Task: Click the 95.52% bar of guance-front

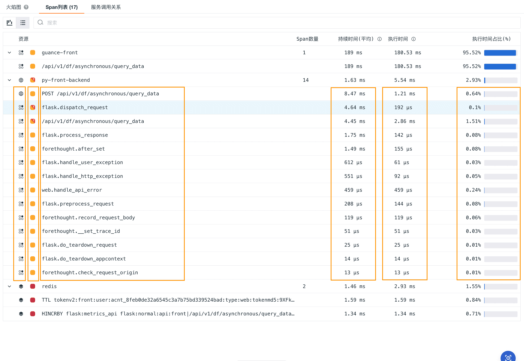Action: click(x=500, y=53)
